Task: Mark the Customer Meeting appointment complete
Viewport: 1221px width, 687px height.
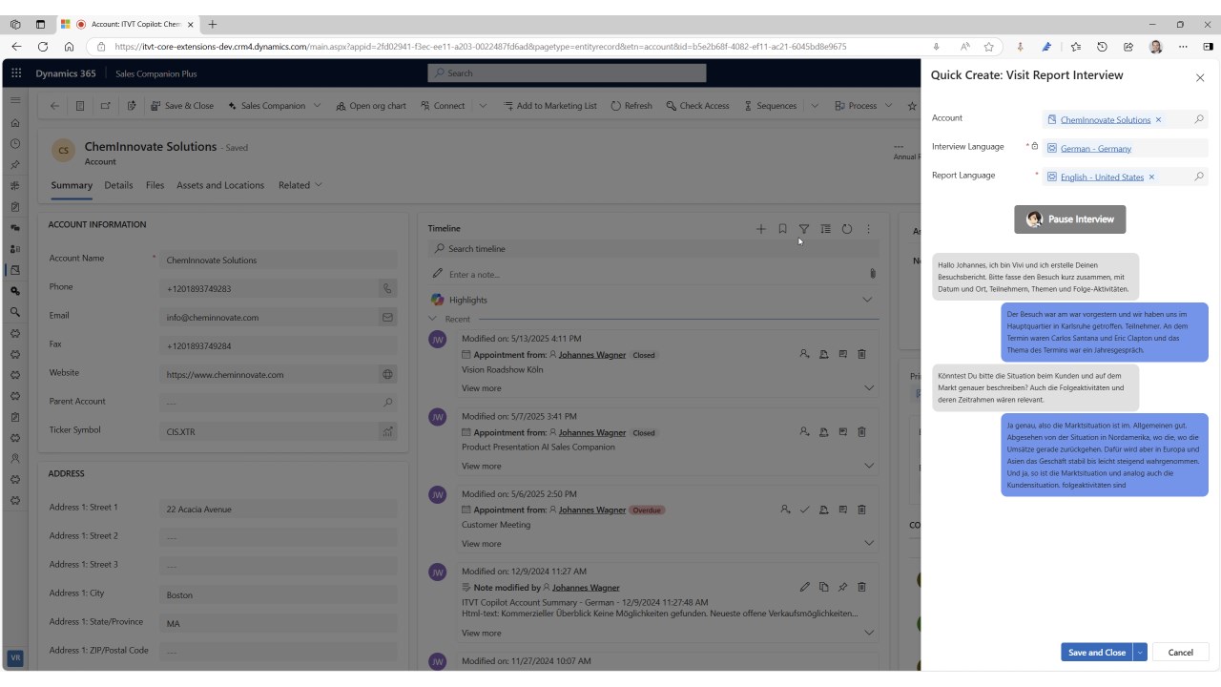Action: (804, 510)
